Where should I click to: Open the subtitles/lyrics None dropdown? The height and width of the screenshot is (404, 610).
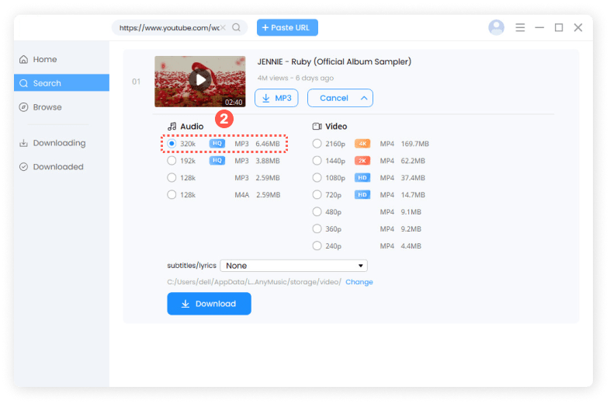click(293, 265)
